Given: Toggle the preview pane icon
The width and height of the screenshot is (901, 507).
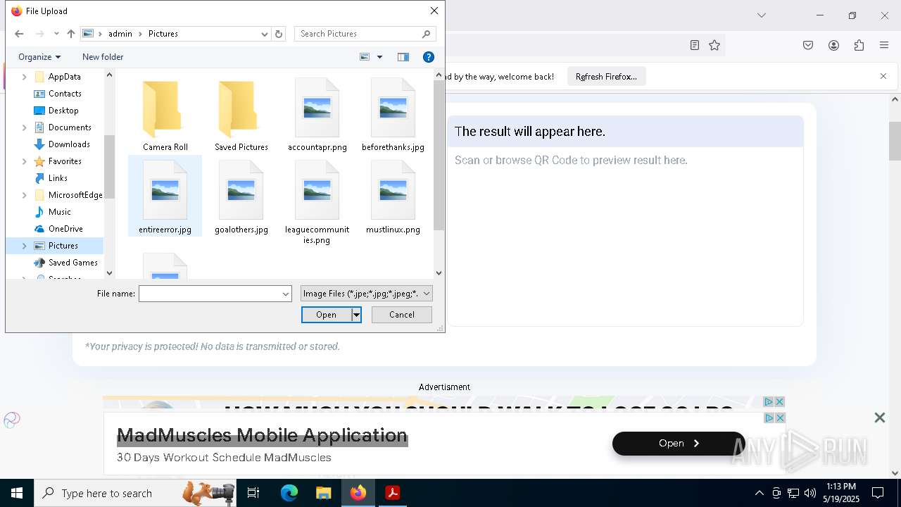Looking at the screenshot, I should pos(403,57).
